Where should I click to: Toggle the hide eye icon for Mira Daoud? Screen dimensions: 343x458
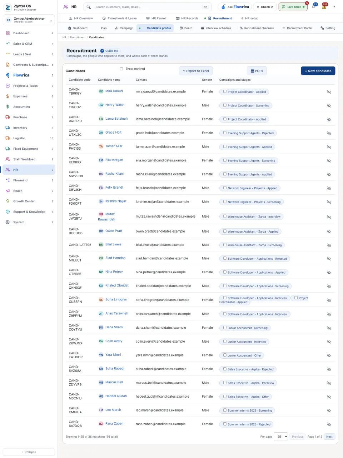329,92
